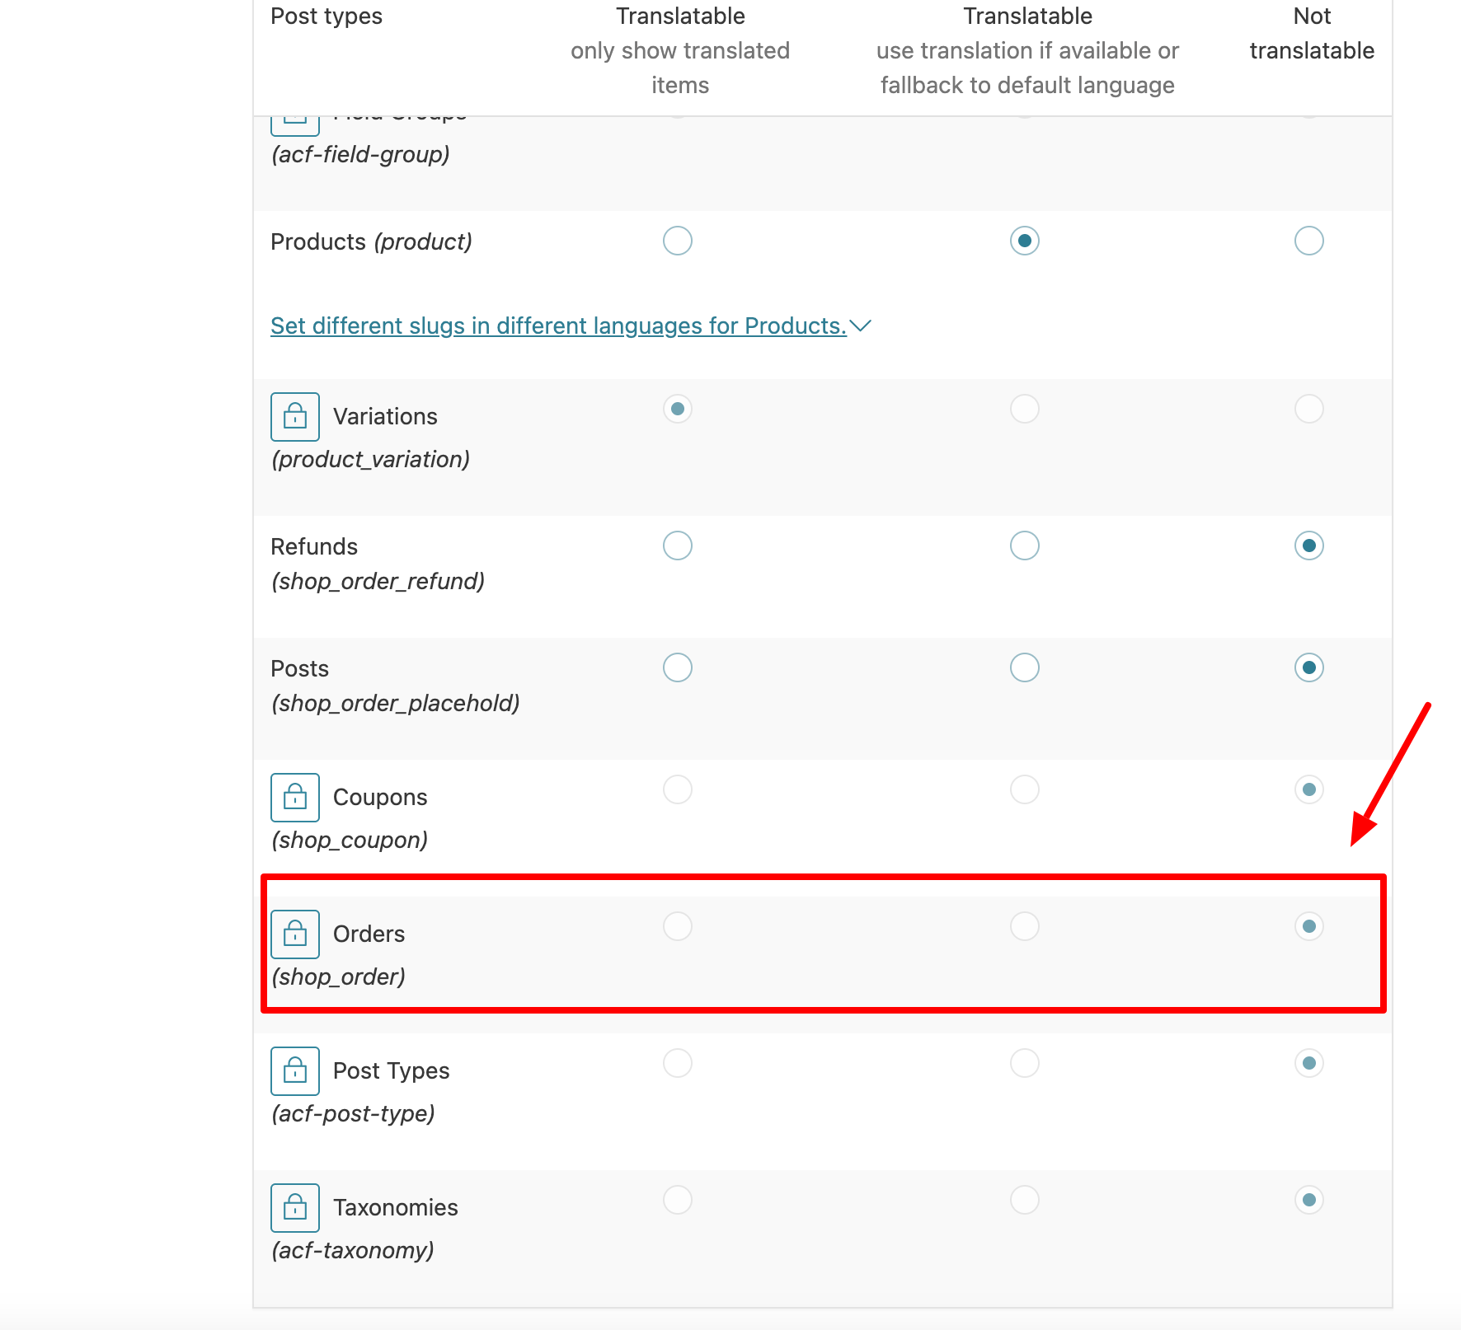The width and height of the screenshot is (1461, 1330).
Task: Set Products to Not translatable
Action: pyautogui.click(x=1309, y=241)
